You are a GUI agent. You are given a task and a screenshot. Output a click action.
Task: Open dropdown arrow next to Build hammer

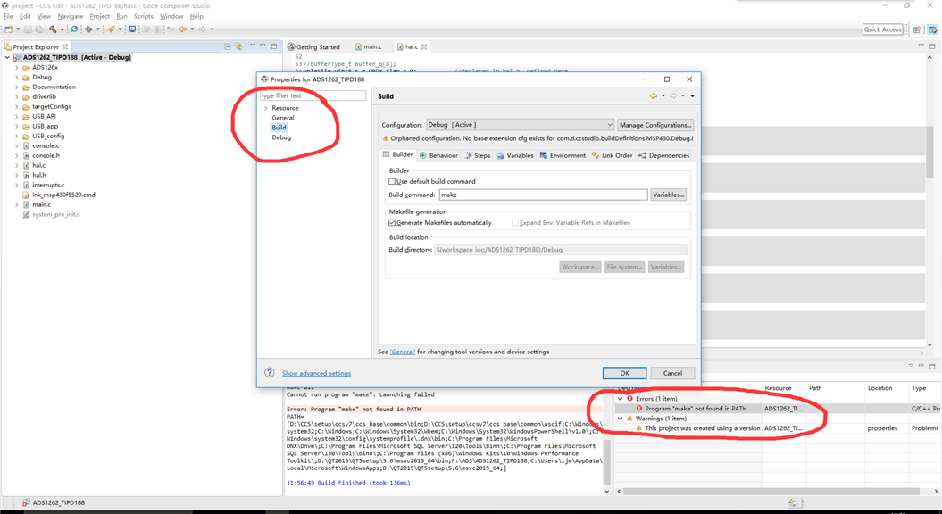62,29
